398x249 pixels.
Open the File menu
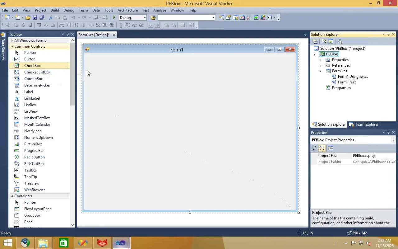point(5,10)
